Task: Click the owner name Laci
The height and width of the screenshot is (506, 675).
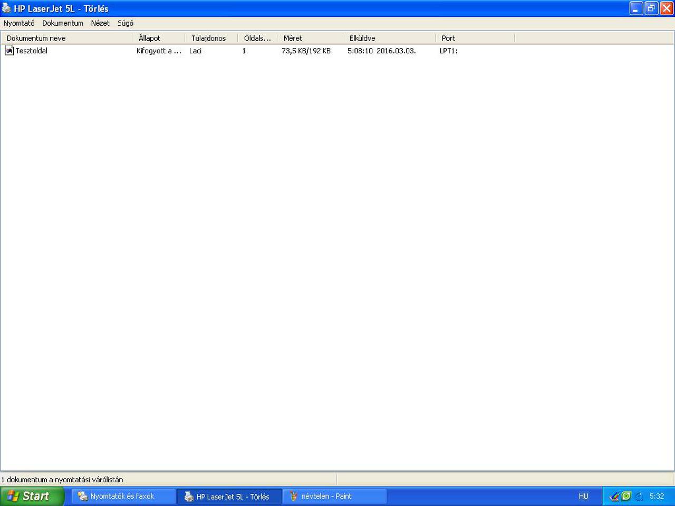Action: point(195,51)
